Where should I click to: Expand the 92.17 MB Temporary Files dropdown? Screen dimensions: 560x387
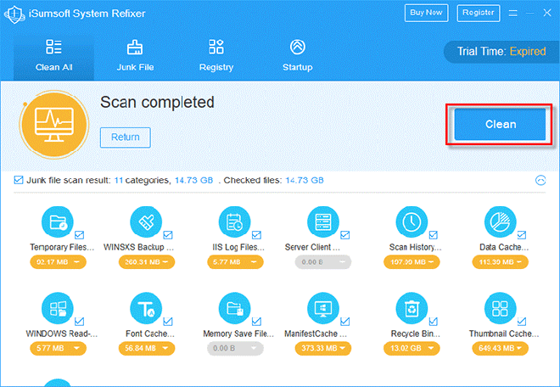click(x=58, y=262)
